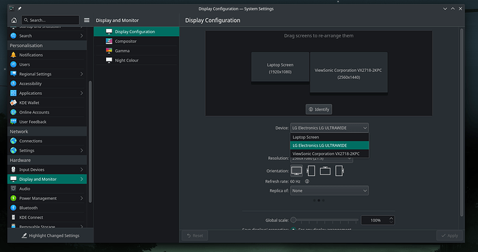Choose Laptop Screen from device list

tap(329, 137)
